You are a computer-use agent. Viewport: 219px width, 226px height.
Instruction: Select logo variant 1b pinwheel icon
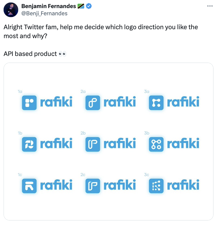click(x=29, y=144)
